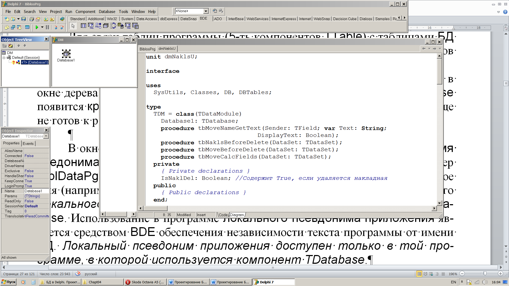Image resolution: width=509 pixels, height=286 pixels.
Task: Click the Пуск start button
Action: [8, 282]
